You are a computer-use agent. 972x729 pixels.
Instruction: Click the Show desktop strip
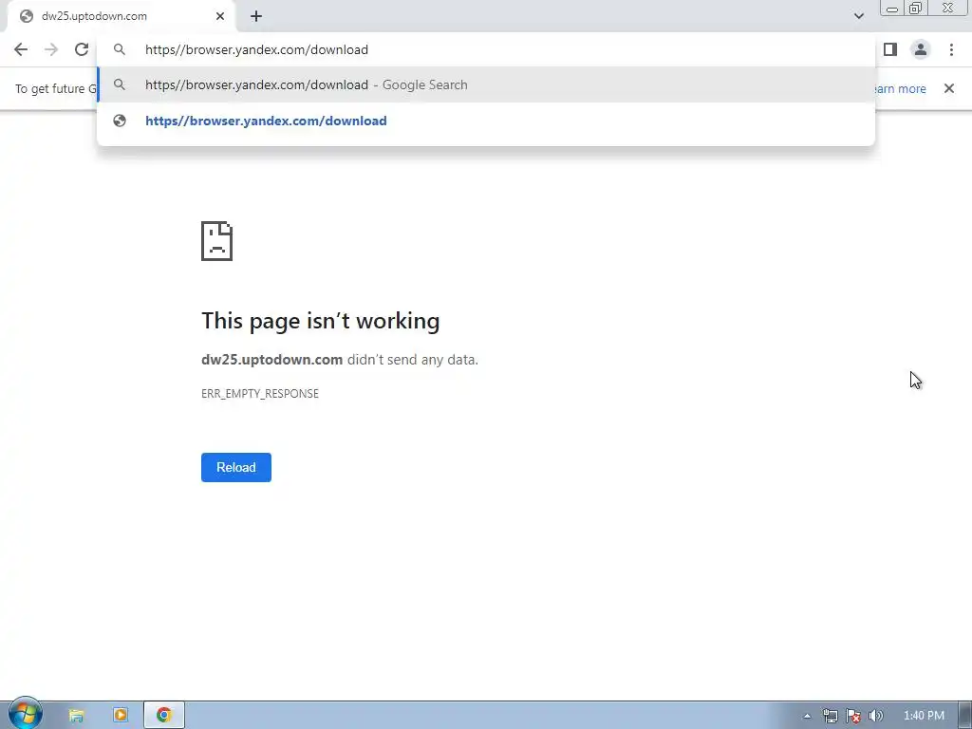coord(965,716)
